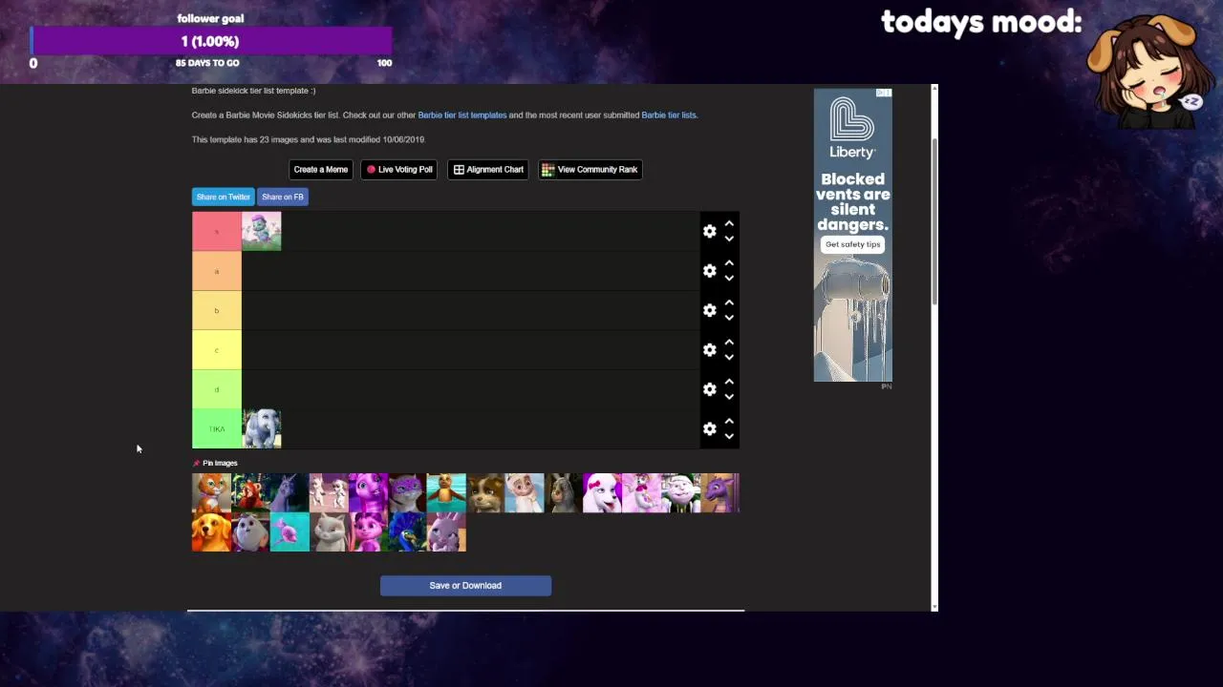Screen dimensions: 1223x687
Task: Pick the two white kittens thumbnail
Action: pyautogui.click(x=329, y=493)
